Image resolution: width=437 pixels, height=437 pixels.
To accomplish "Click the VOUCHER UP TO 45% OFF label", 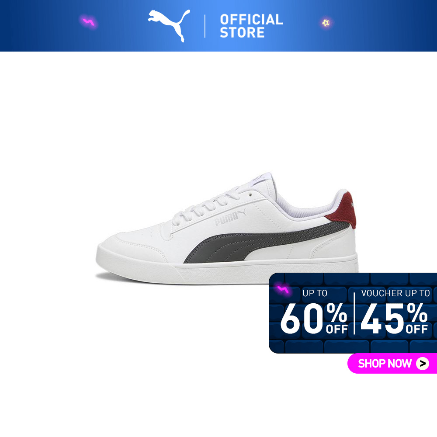I will (x=395, y=312).
